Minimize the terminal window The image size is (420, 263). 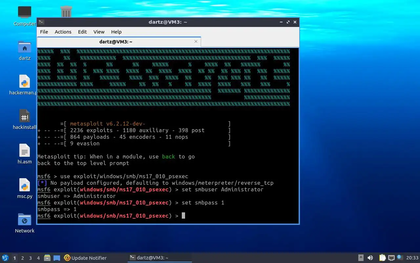[281, 22]
